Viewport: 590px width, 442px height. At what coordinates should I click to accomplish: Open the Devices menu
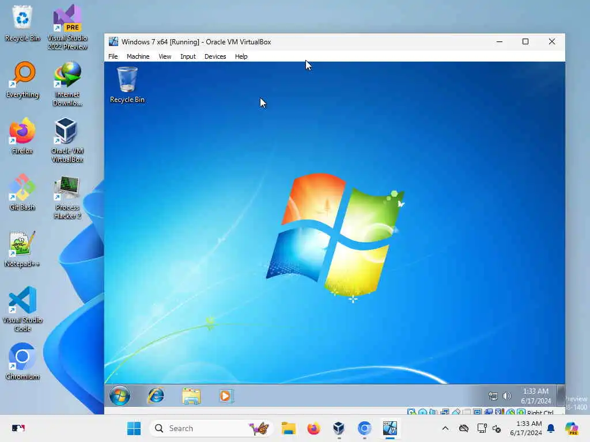click(215, 56)
